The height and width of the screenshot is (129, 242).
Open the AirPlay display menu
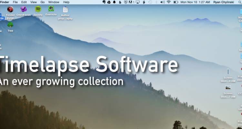(137, 2)
